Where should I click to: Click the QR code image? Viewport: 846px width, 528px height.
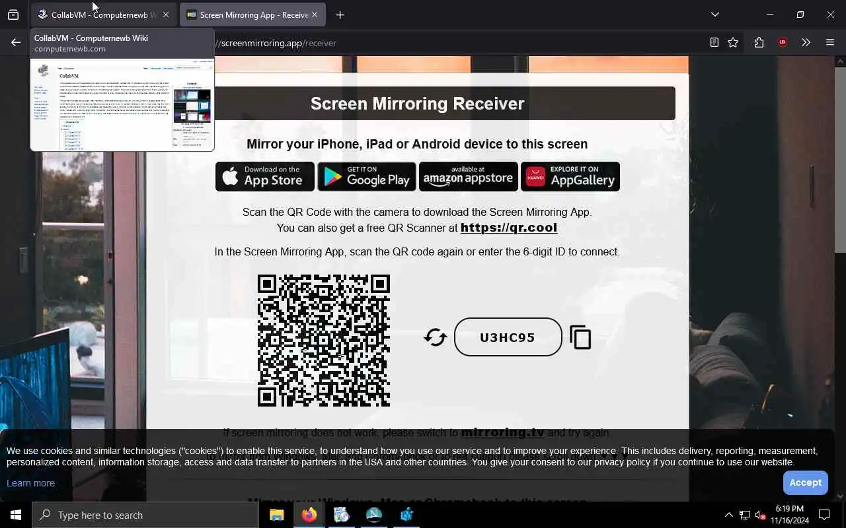point(324,341)
